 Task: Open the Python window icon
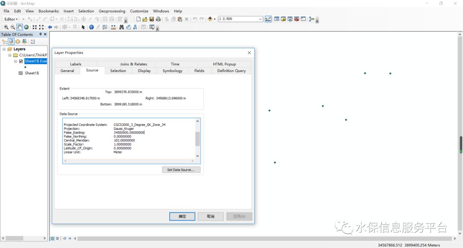click(x=303, y=19)
